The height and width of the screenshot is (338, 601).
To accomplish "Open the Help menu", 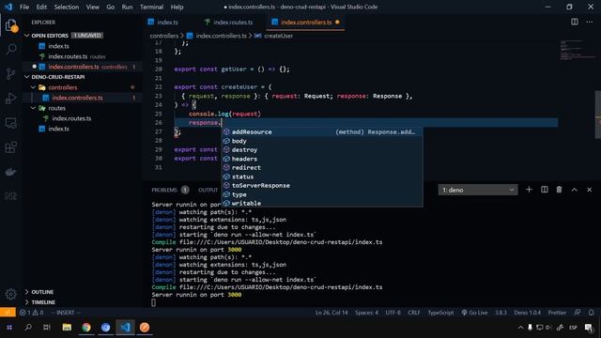I will tap(177, 7).
